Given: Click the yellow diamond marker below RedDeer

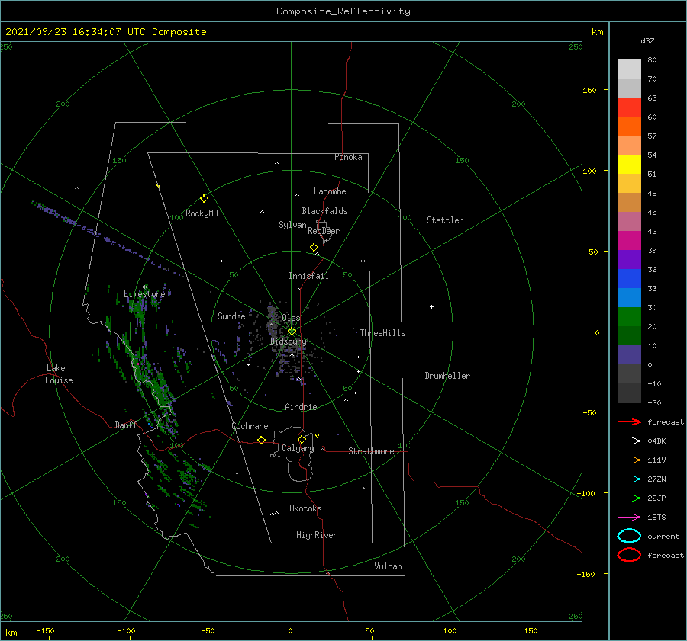Looking at the screenshot, I should tap(314, 248).
